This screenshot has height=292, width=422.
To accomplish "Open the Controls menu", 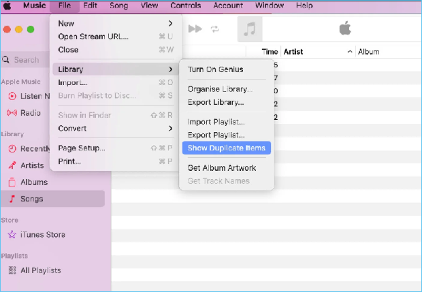I will pyautogui.click(x=185, y=6).
